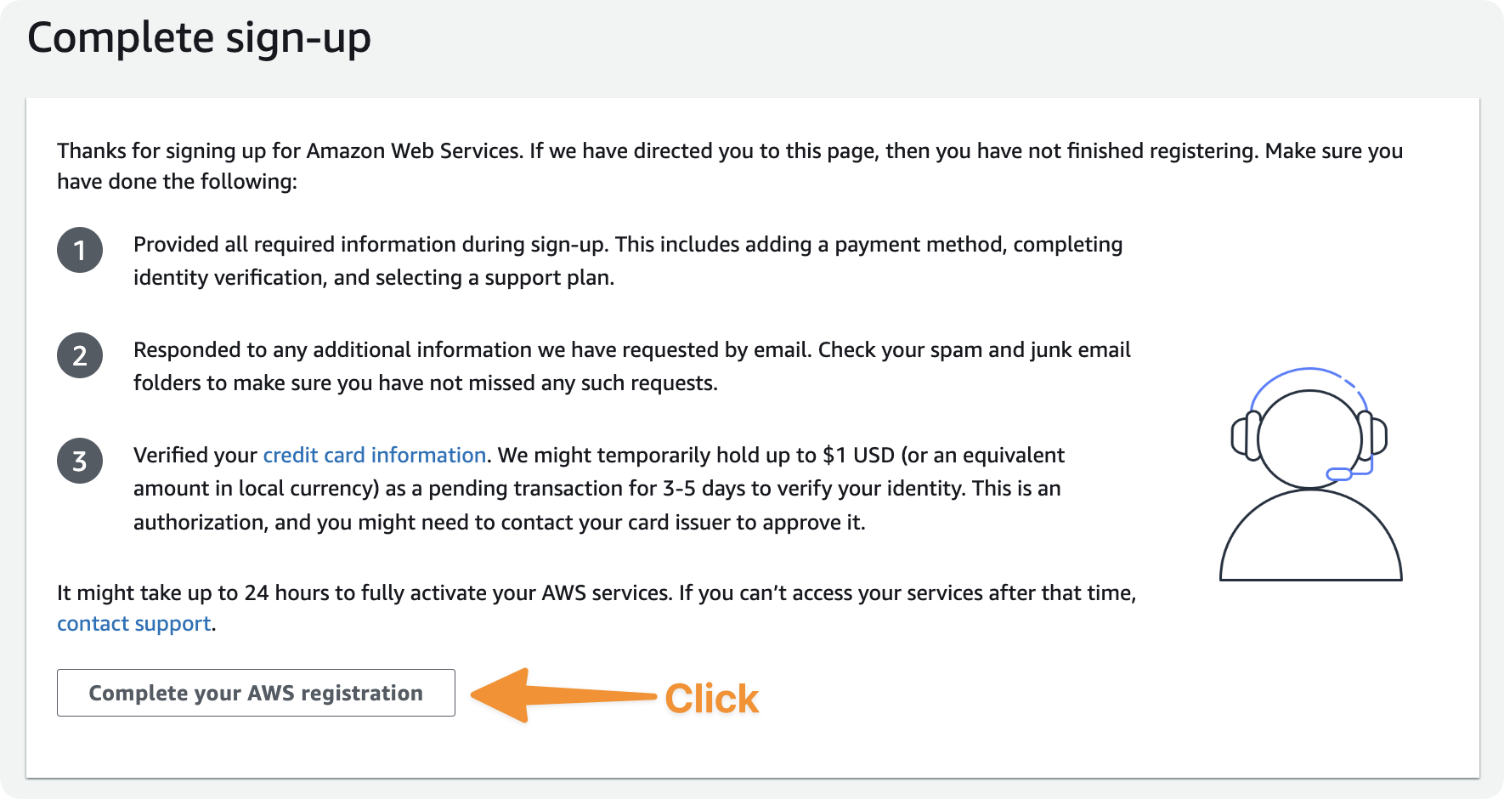The image size is (1504, 799).
Task: Select the numbered step 1 circle icon
Action: click(79, 250)
